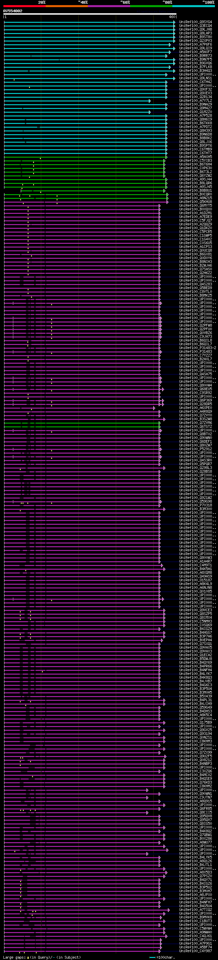Select the hit label UniRef100_A6XPE0
Viewport: 218px width, 960px height.
coord(196,408)
